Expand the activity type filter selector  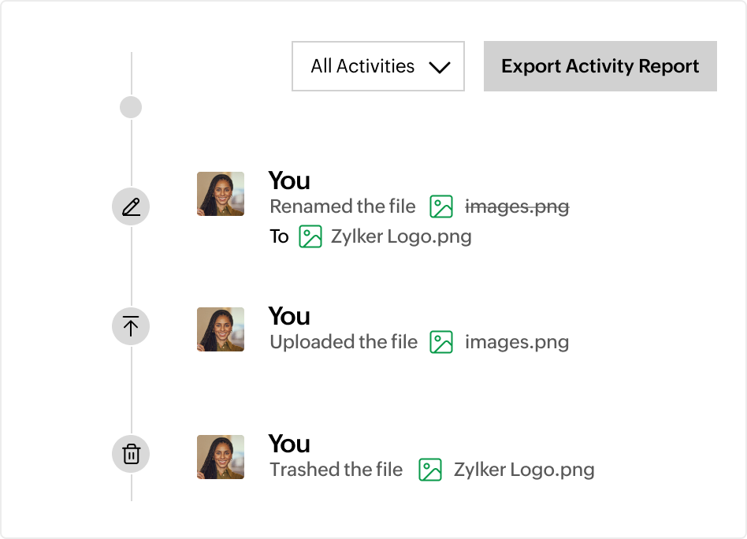(377, 66)
